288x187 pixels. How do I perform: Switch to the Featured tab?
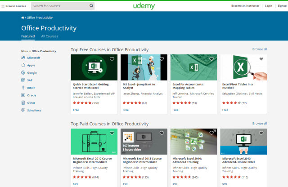(x=28, y=36)
